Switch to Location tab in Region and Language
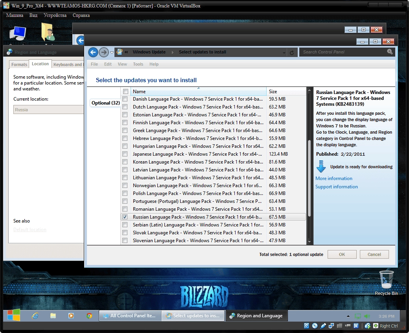This screenshot has height=333, width=409. [x=40, y=64]
